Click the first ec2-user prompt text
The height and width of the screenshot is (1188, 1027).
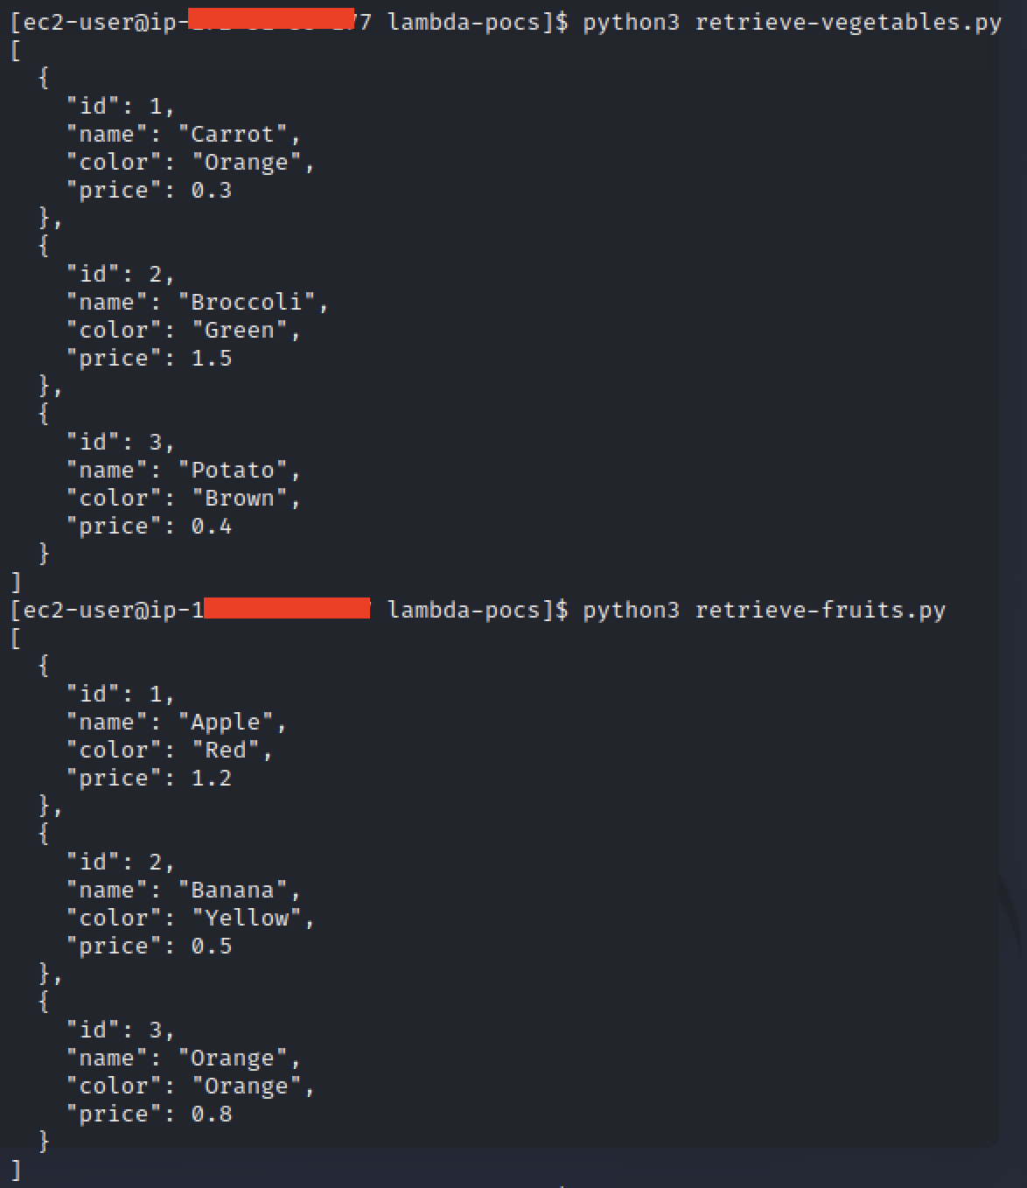coord(76,22)
